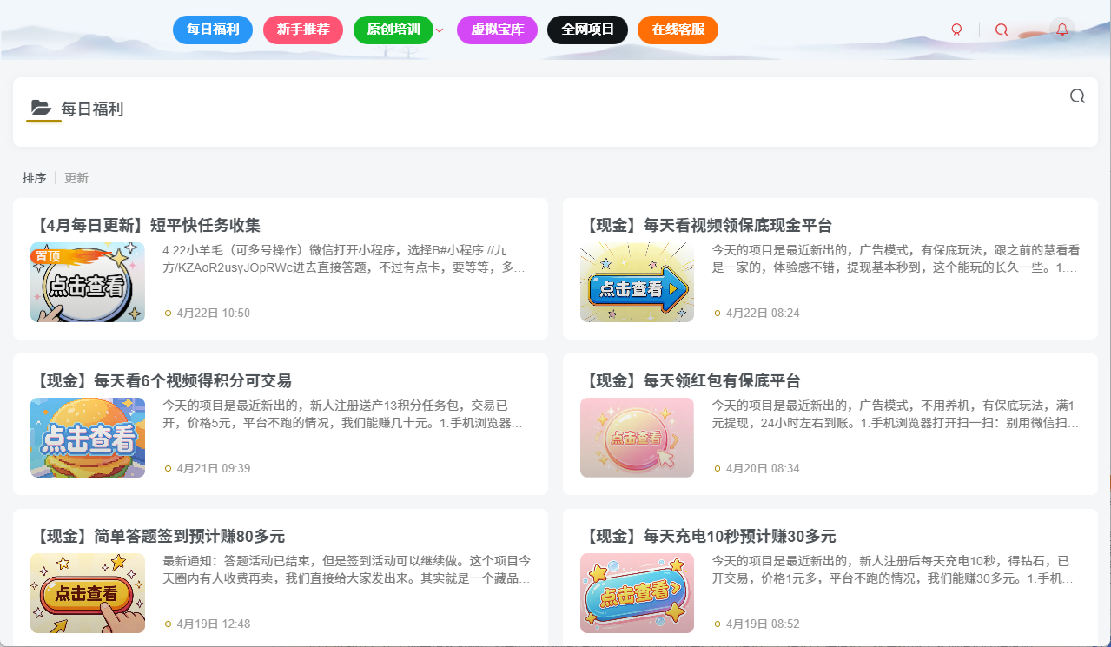
Task: Click the magnifier icon inside the 每日福利 panel
Action: tap(1077, 96)
